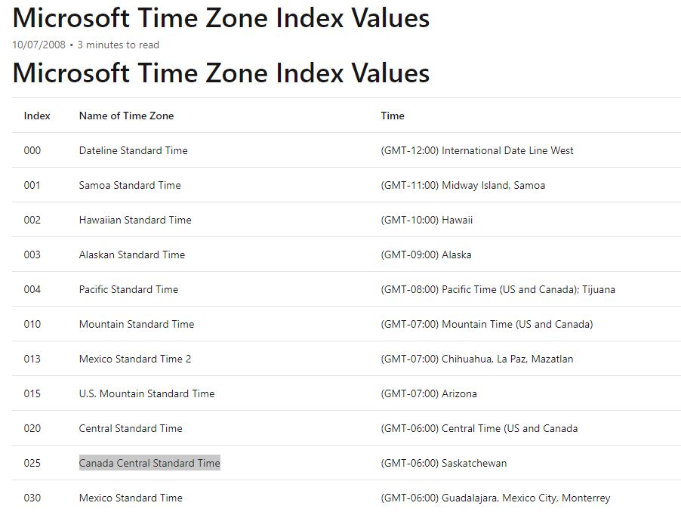
Task: Select index cell '003'
Action: pyautogui.click(x=32, y=254)
